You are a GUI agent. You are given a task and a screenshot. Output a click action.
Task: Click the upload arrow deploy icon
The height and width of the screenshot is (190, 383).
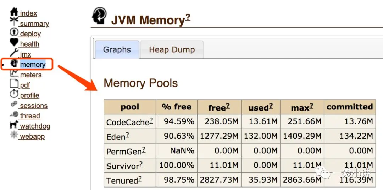[x=14, y=32]
